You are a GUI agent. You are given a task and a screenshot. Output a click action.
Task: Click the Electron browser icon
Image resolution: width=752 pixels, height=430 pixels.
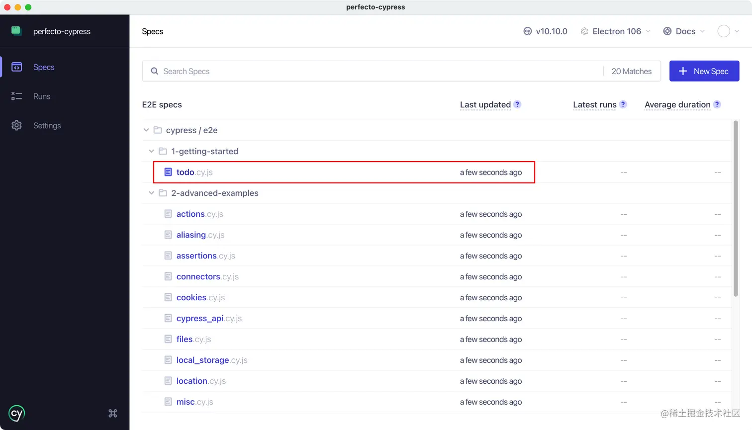tap(584, 31)
